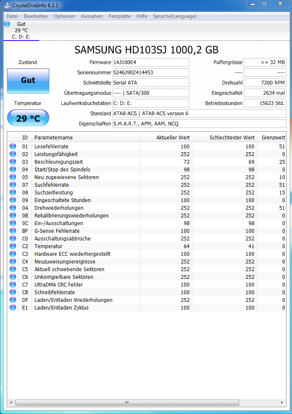The height and width of the screenshot is (414, 292).
Task: Click the Schnittstelle field Serial ATA
Action: (x=151, y=83)
